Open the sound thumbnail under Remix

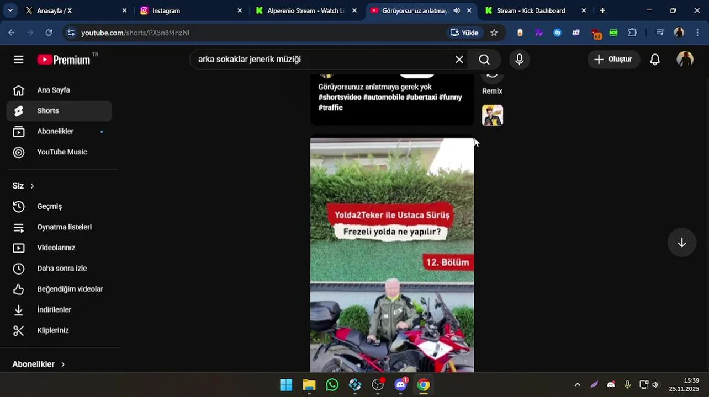pos(493,115)
